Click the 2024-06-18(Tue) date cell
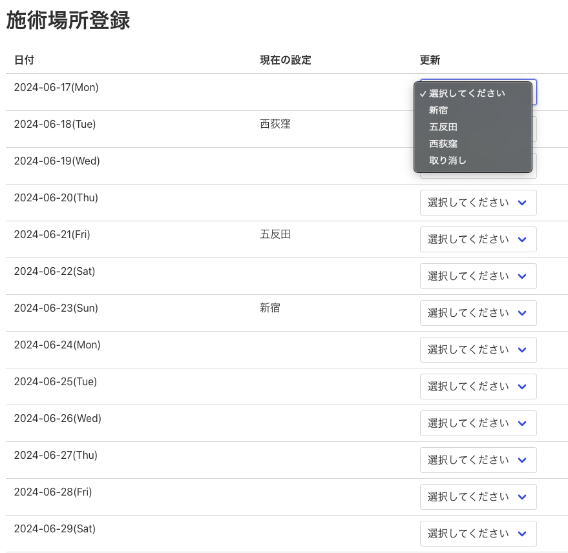Image resolution: width=568 pixels, height=553 pixels. [55, 124]
